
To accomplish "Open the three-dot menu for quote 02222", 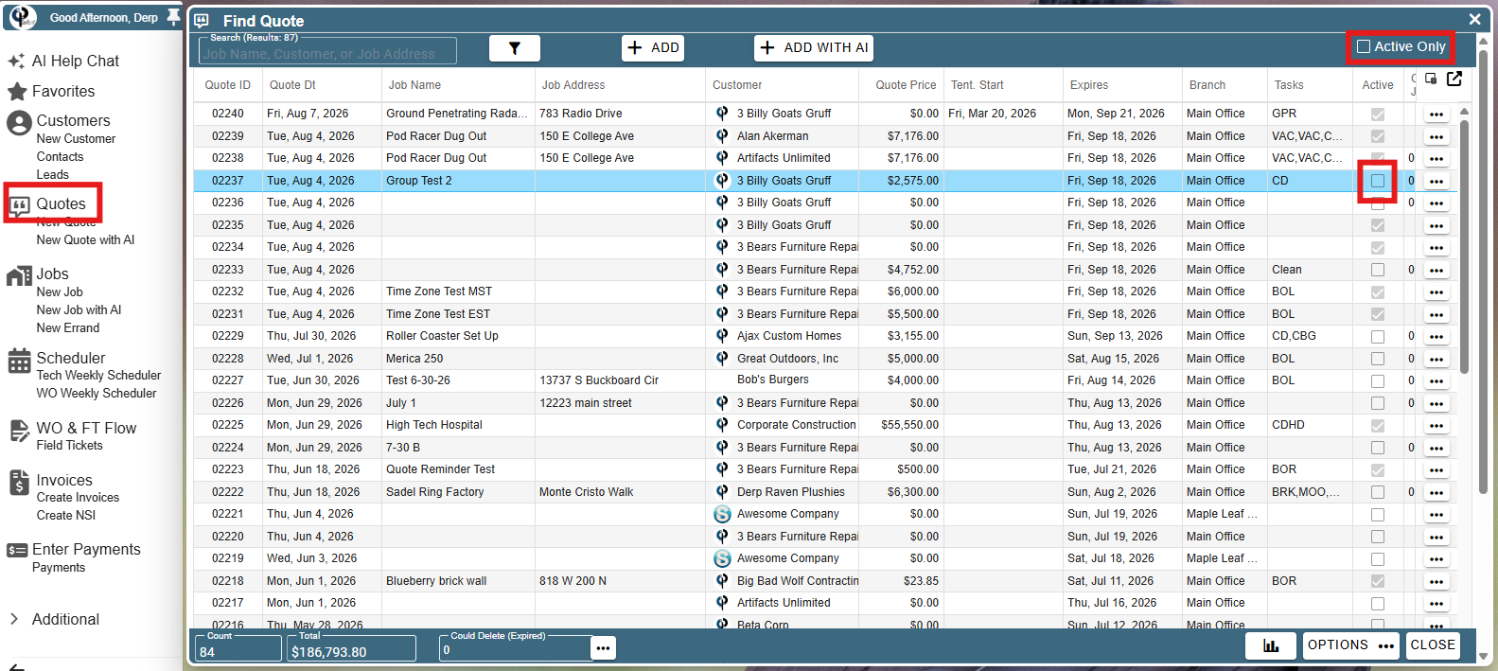I will pos(1436,492).
